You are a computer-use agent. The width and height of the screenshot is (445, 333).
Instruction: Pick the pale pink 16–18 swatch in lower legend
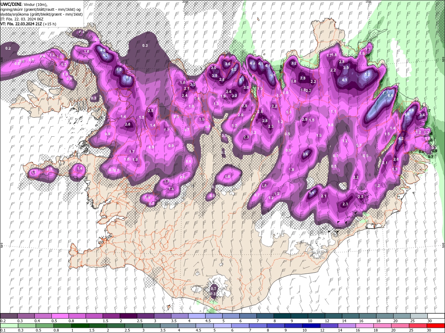[365, 326]
